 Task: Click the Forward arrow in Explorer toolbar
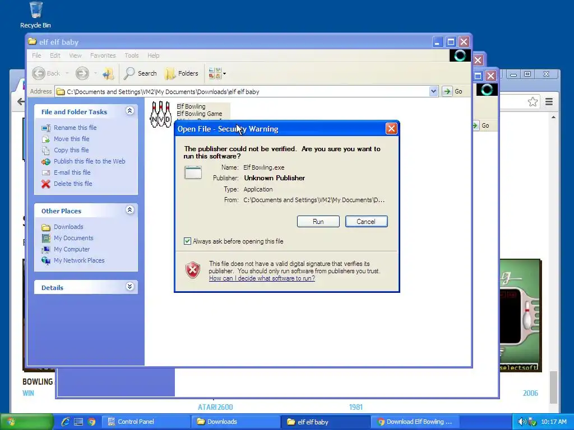pos(82,73)
